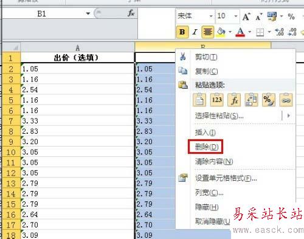The height and width of the screenshot is (239, 304).
Task: Increase font size with the large A icon
Action: [246, 16]
